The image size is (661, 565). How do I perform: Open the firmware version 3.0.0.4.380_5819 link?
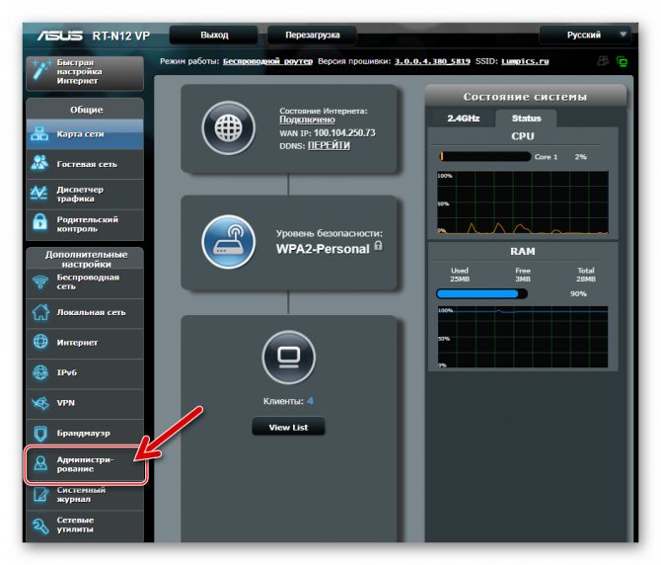[432, 61]
